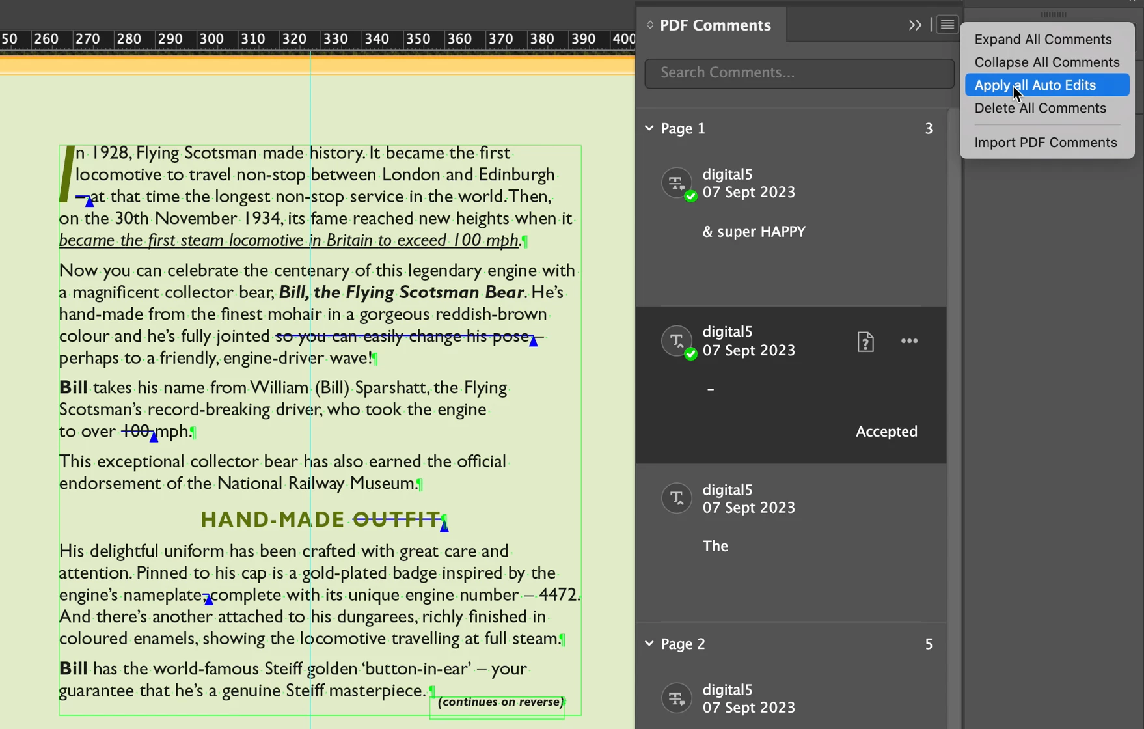Click the Page 2 header label
Image resolution: width=1144 pixels, height=729 pixels.
683,644
